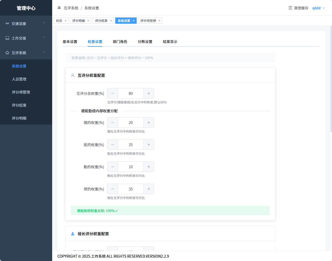
Task: Switch to the 分数设置 tab
Action: pos(145,42)
